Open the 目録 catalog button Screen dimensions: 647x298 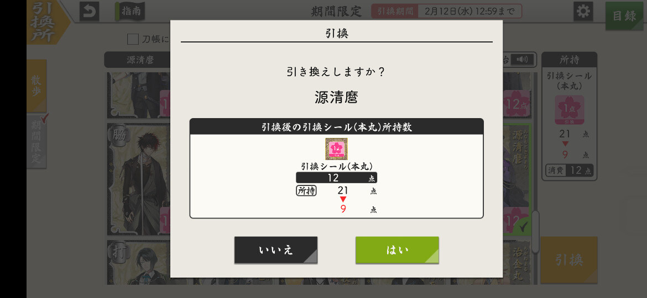tap(624, 15)
